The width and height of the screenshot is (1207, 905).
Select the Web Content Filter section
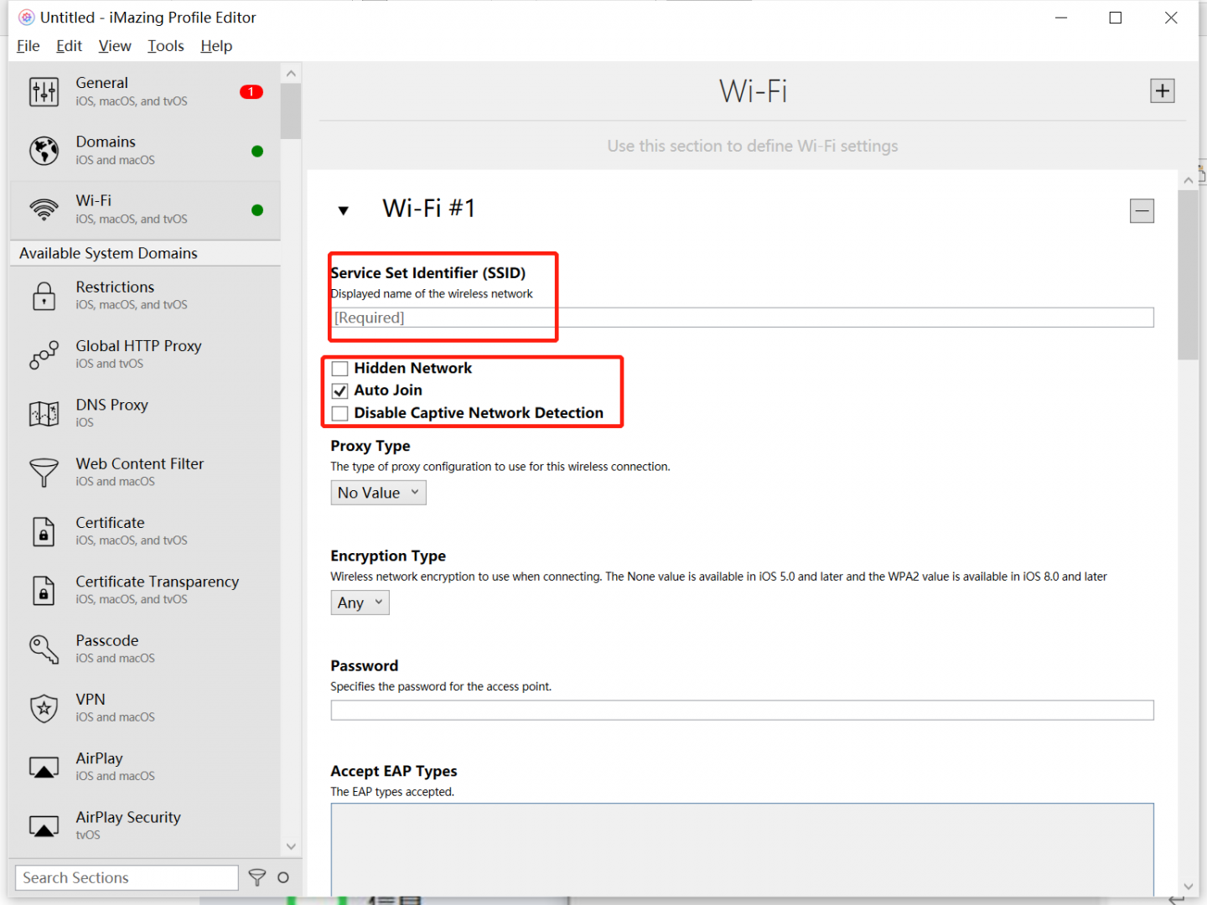tap(145, 473)
